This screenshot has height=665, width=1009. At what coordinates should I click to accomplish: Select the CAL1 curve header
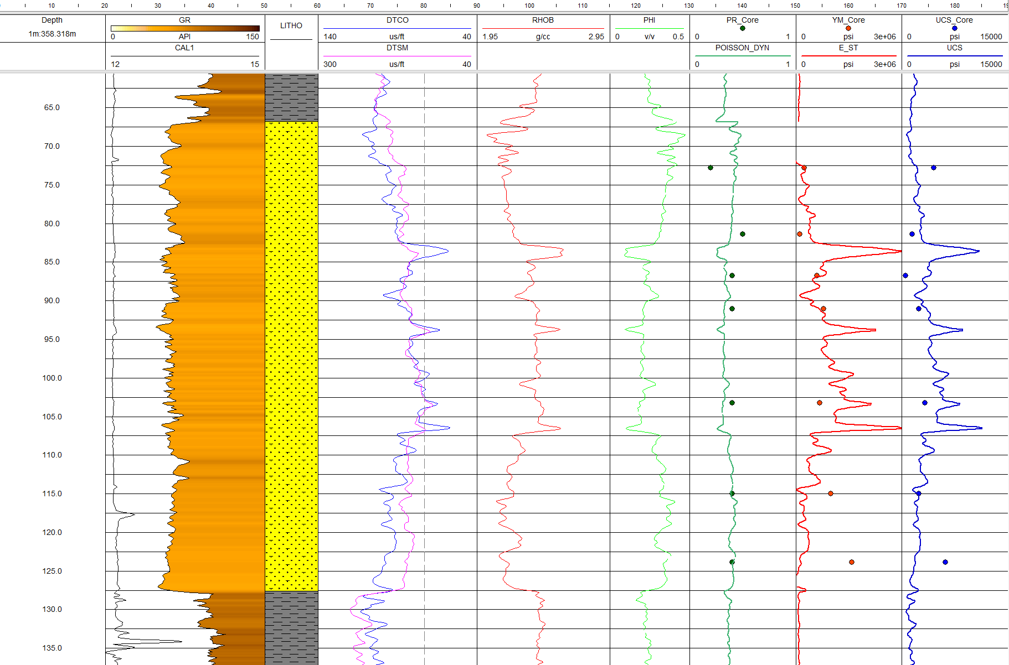click(x=184, y=48)
